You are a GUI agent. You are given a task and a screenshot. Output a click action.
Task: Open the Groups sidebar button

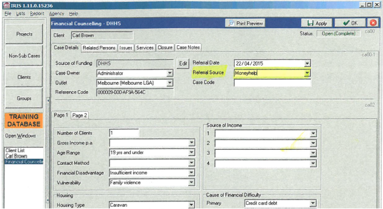click(x=24, y=98)
